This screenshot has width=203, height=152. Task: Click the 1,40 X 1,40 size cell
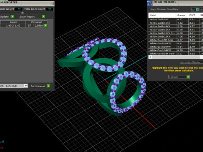[x=13, y=26]
